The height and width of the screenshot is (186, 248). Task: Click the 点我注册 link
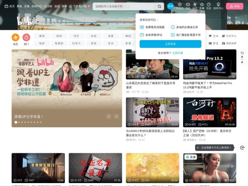177,53
